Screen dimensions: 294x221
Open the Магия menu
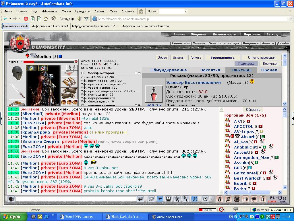click(x=66, y=11)
